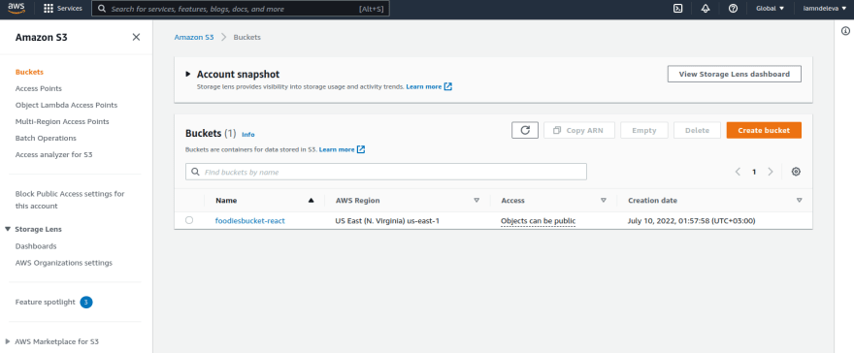Select the foodiesbucket-react radio button
Viewport: 854px width, 353px height.
[189, 220]
